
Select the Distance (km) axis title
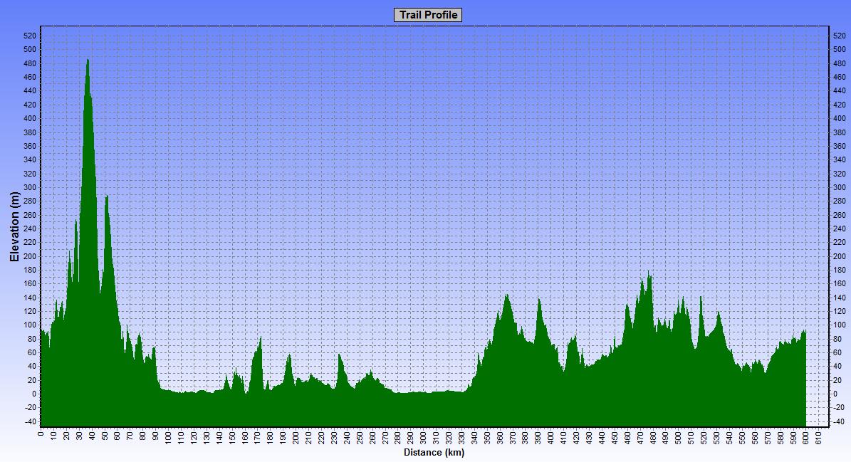point(434,452)
